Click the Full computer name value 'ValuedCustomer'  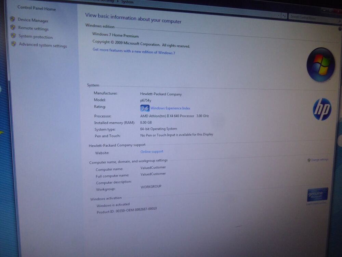(x=153, y=174)
